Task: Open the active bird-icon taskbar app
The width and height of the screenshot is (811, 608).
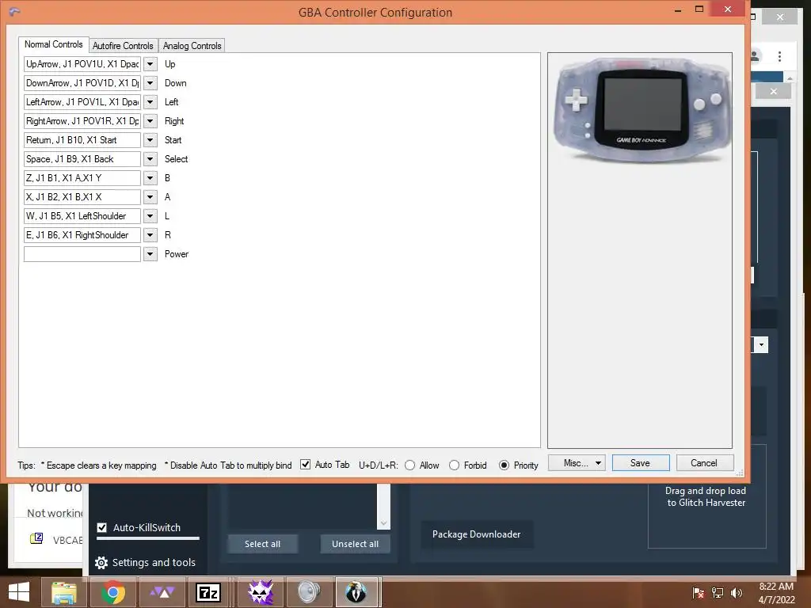Action: [357, 592]
